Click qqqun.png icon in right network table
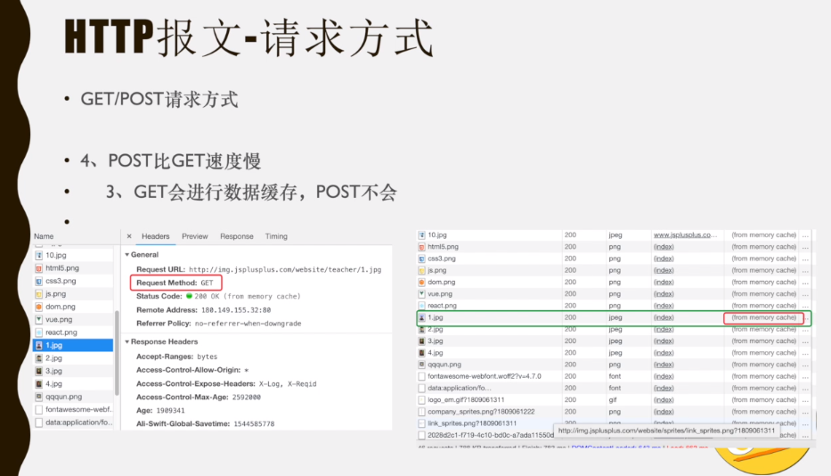This screenshot has height=476, width=831. coord(422,365)
